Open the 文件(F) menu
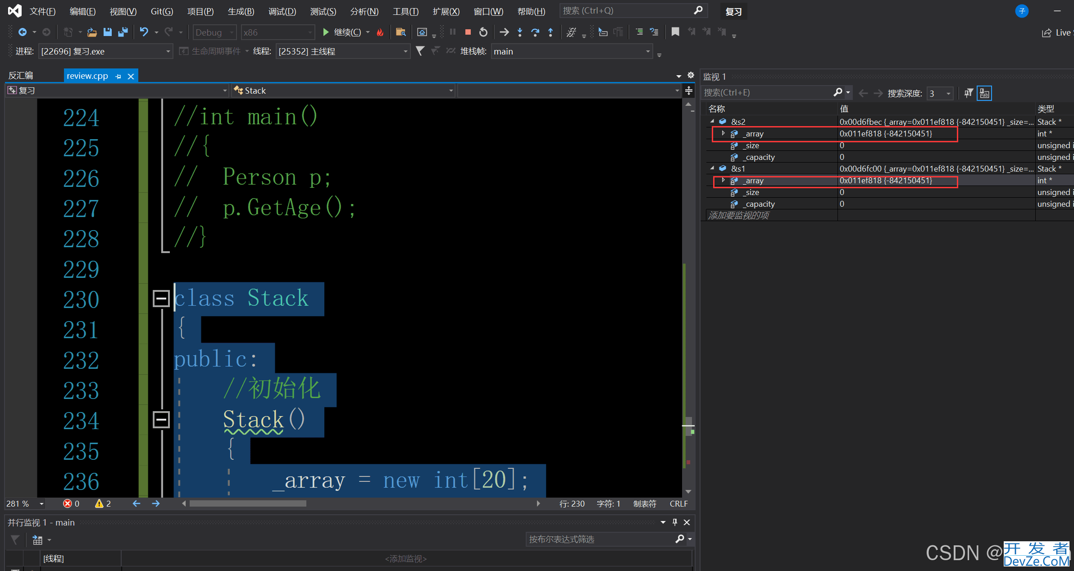This screenshot has width=1074, height=571. 43,11
